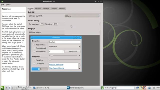Click the Wybierz paletę label
The height and width of the screenshot is (90, 160).
35,32
